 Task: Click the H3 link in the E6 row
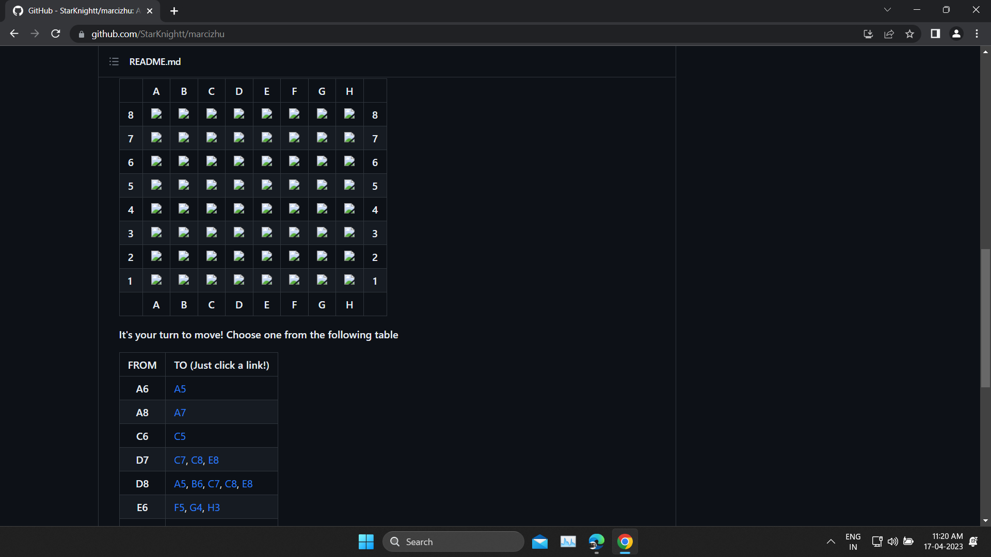[213, 507]
